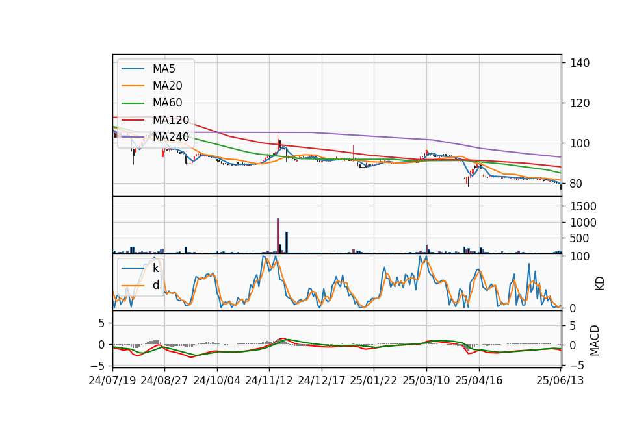This screenshot has height=448, width=624.
Task: Click the right-side MACD 0 tick label
Action: click(x=573, y=345)
